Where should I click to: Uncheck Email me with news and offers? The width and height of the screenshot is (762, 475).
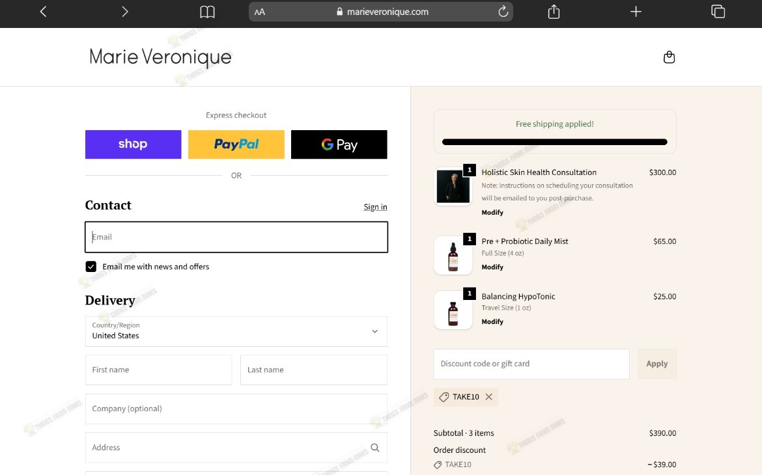(91, 267)
